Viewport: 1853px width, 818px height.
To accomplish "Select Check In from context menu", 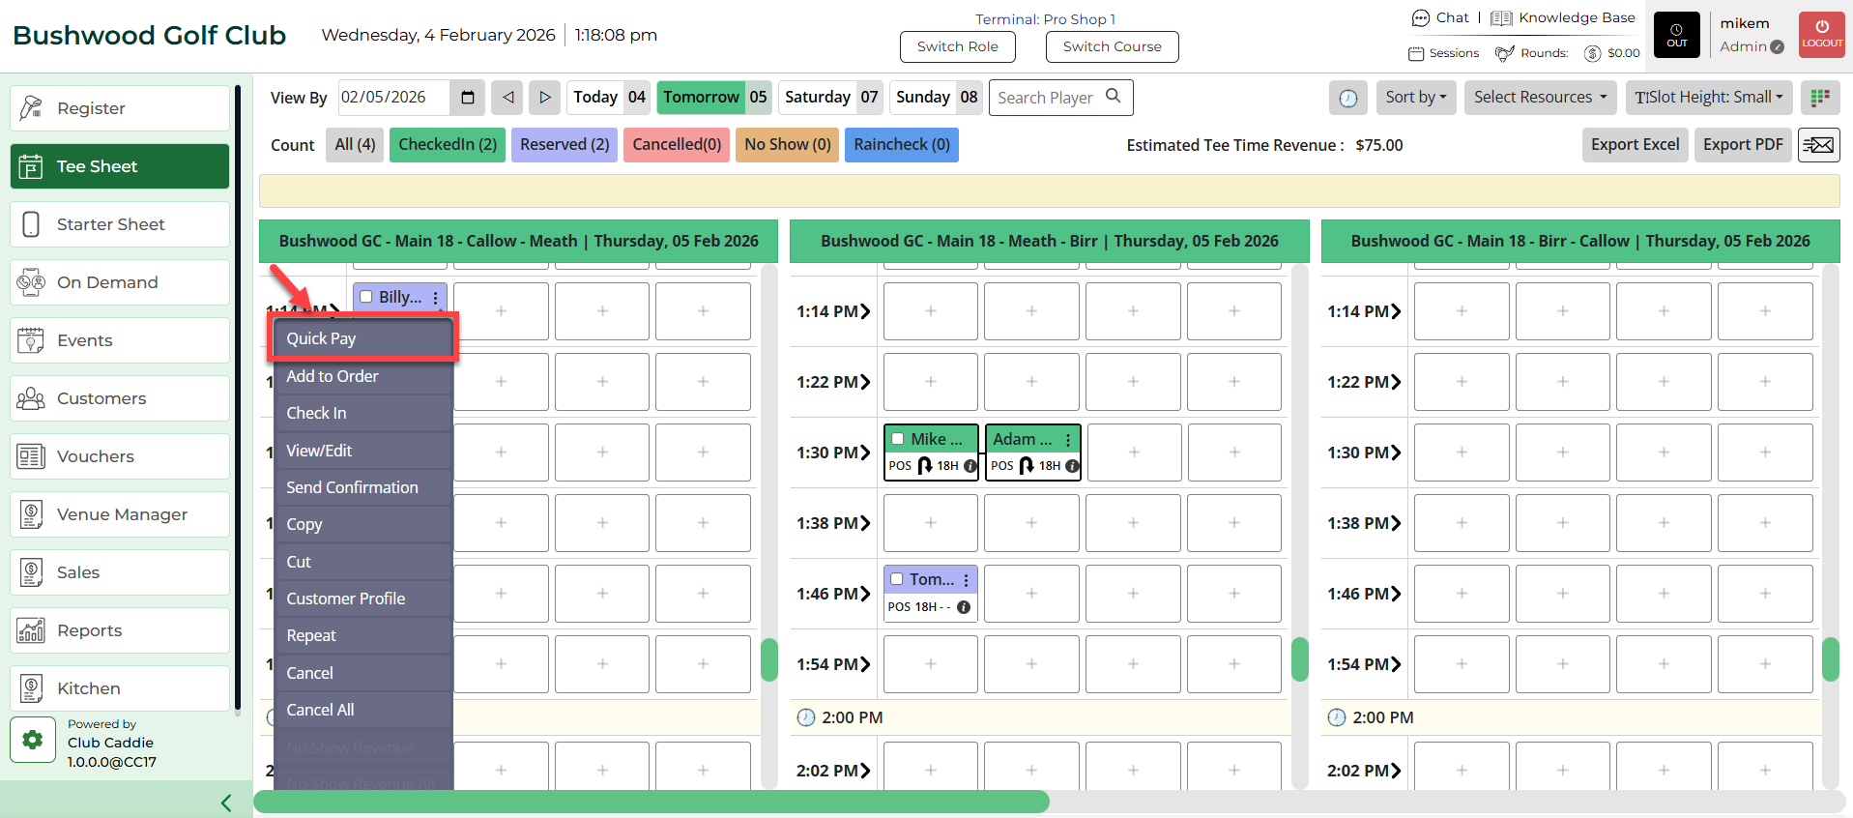I will pos(316,413).
